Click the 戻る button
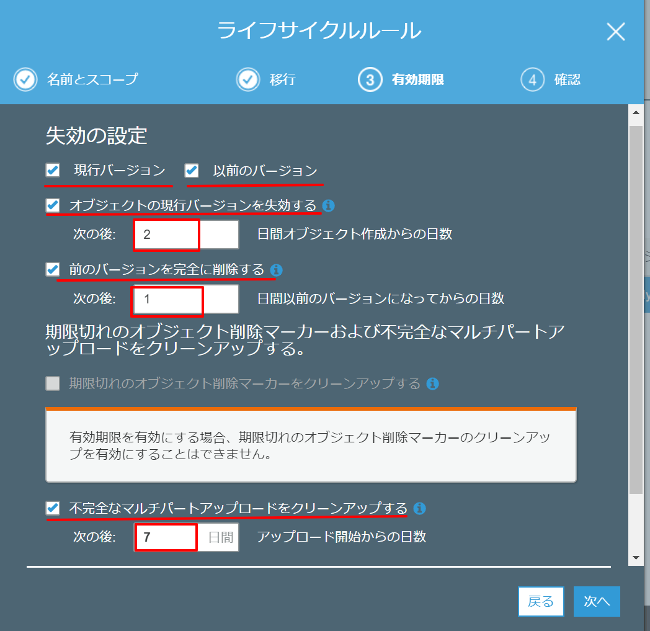 (x=540, y=601)
